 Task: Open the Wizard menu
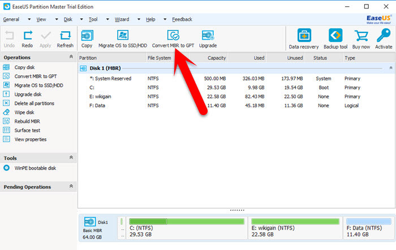(122, 19)
